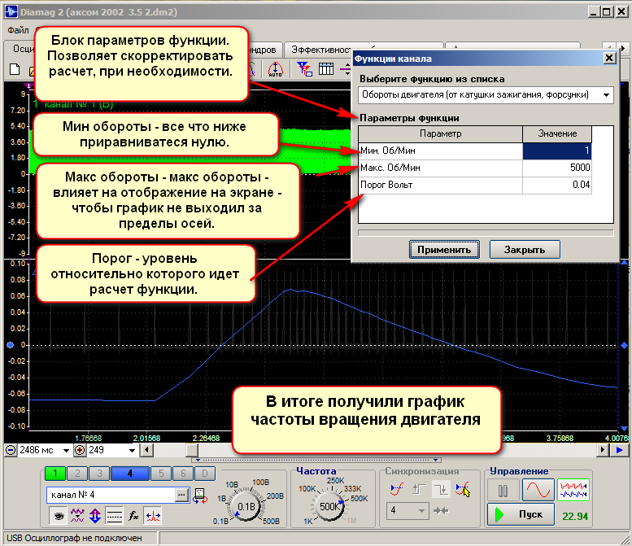Screen dimensions: 632x546
Task: Open channel functions via fx icon
Action: (133, 515)
